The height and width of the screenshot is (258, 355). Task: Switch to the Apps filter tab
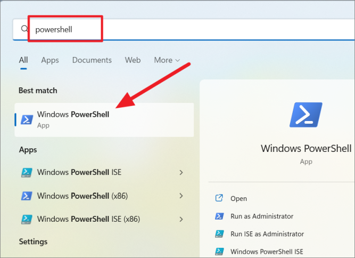coord(50,60)
